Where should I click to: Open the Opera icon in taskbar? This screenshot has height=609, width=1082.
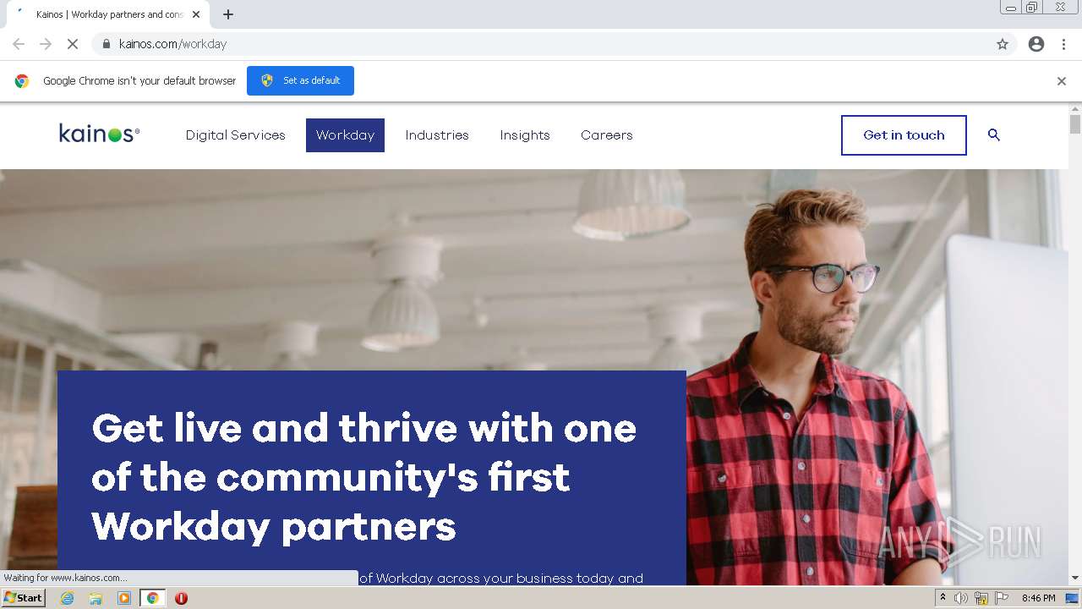[181, 598]
